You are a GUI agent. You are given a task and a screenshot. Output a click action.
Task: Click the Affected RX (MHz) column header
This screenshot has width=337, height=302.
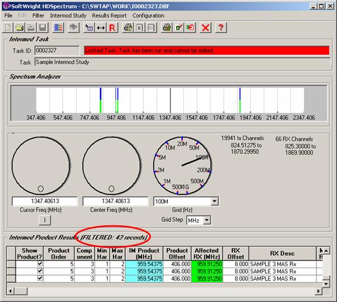pyautogui.click(x=207, y=253)
